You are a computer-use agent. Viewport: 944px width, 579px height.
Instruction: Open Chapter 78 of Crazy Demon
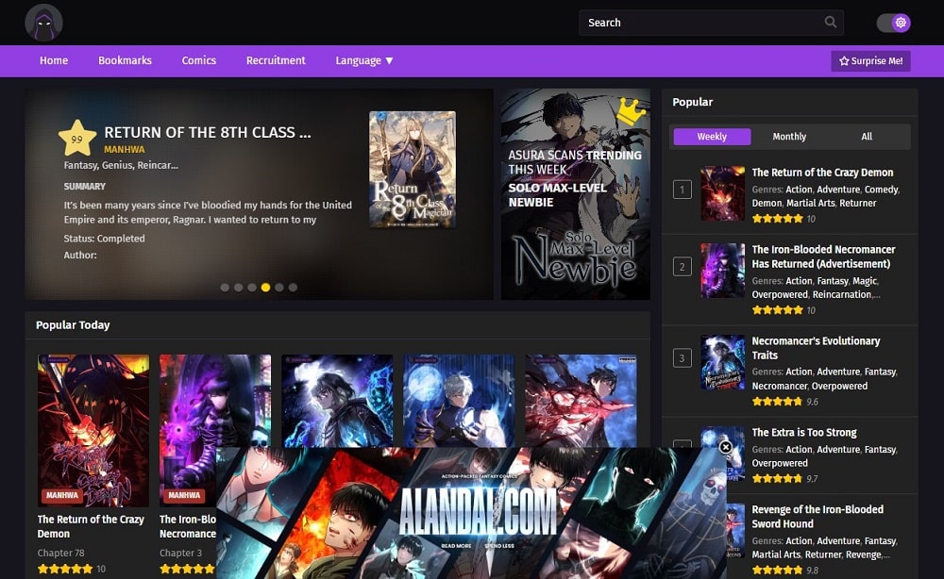60,553
